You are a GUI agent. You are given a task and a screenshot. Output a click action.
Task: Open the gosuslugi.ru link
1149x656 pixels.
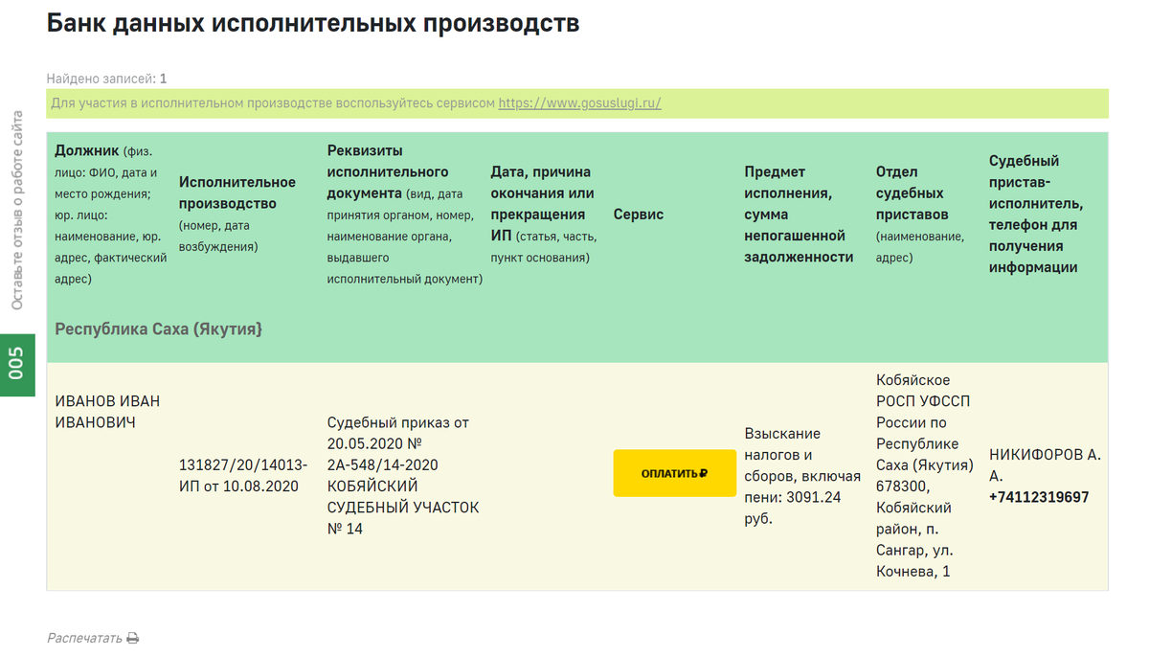(578, 103)
